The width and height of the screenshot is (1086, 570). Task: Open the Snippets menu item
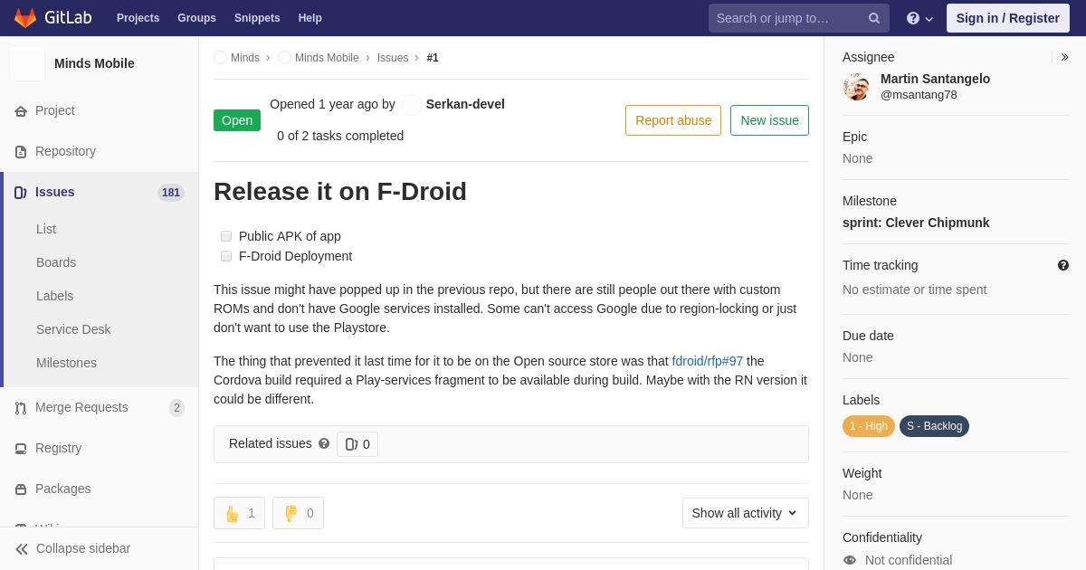257,18
